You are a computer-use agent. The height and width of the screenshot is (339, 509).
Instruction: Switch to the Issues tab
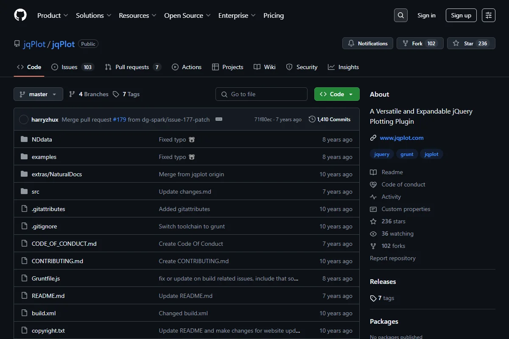[73, 67]
